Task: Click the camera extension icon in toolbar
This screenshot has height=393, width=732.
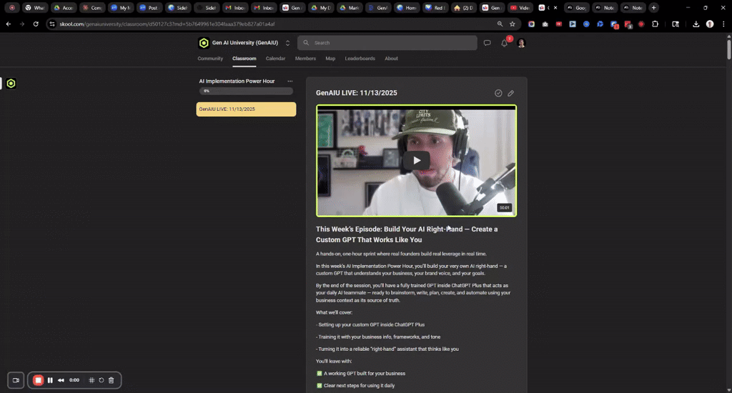Action: 545,24
